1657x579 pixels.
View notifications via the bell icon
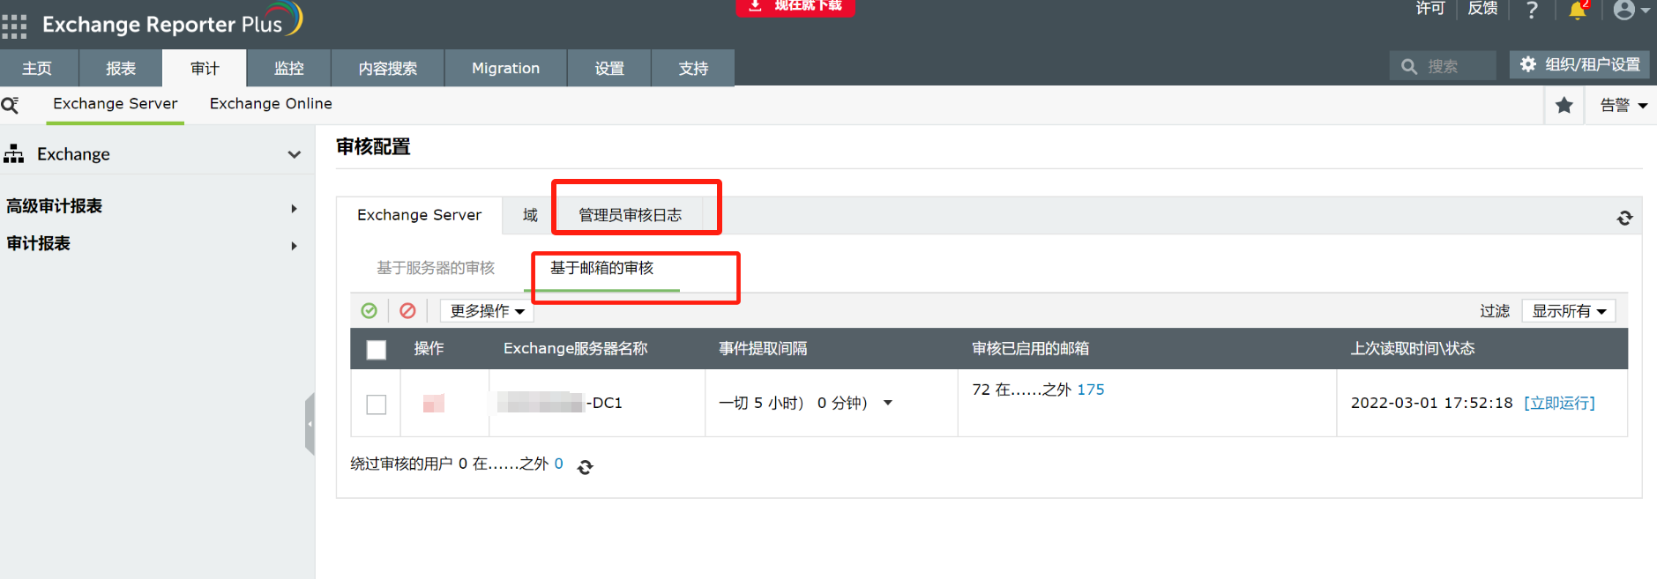coord(1578,10)
